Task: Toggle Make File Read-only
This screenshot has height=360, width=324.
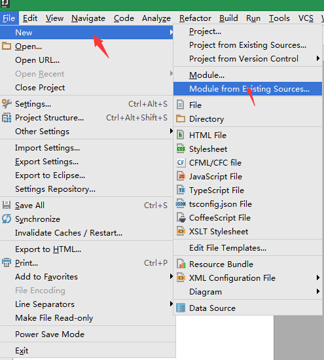Action: (54, 318)
